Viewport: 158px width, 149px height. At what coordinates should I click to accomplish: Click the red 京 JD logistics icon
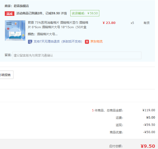87,42
